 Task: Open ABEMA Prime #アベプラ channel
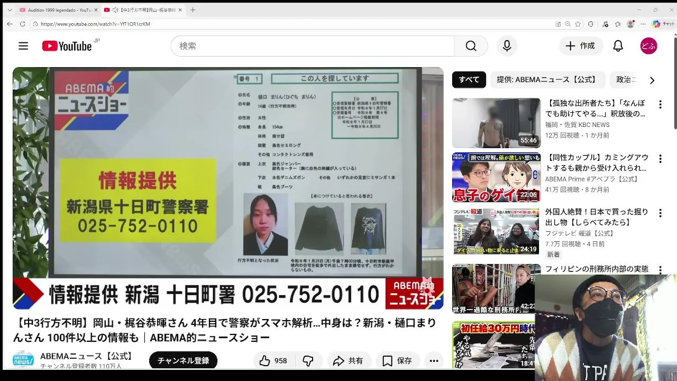point(592,179)
